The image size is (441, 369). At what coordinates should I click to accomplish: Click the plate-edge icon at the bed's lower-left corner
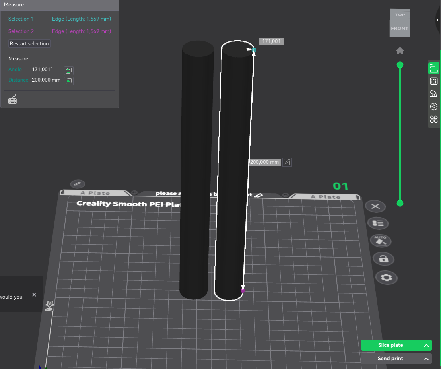pyautogui.click(x=49, y=306)
